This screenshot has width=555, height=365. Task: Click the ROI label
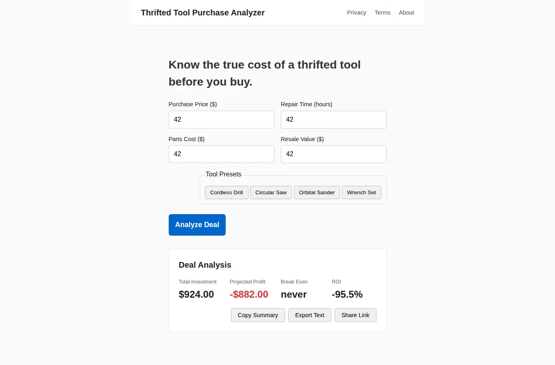coord(336,282)
